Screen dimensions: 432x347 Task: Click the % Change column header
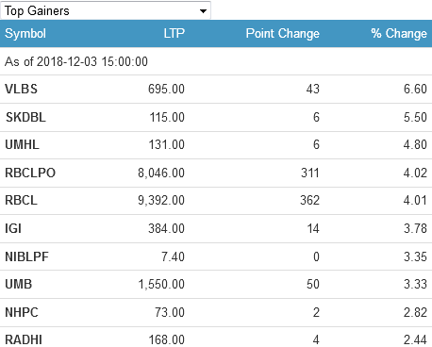coord(399,33)
